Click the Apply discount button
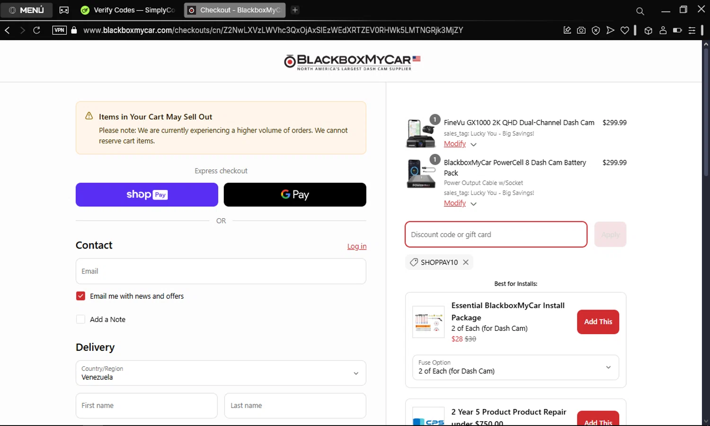This screenshot has height=426, width=710. (610, 234)
